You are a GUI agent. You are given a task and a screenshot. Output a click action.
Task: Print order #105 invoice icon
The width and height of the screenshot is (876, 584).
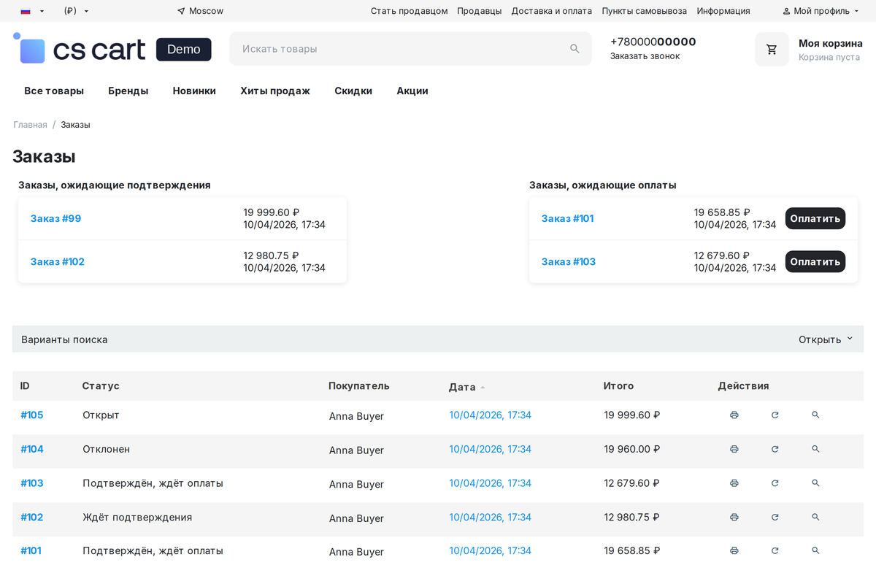tap(734, 415)
